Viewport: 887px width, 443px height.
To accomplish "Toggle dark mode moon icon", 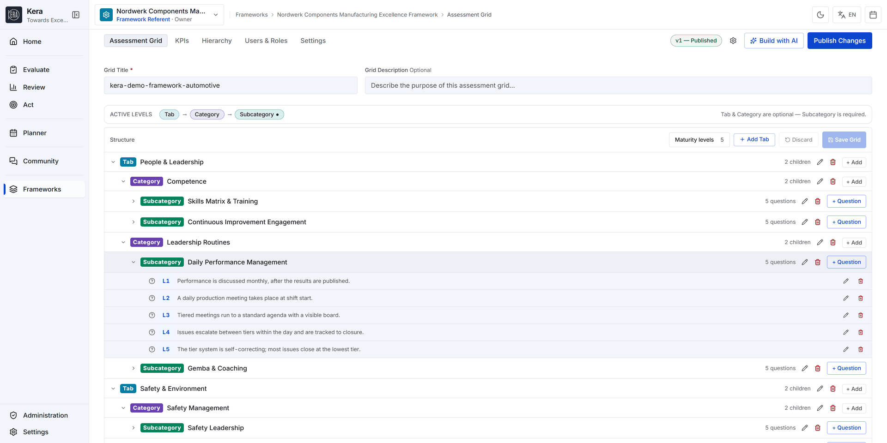I will pyautogui.click(x=820, y=15).
